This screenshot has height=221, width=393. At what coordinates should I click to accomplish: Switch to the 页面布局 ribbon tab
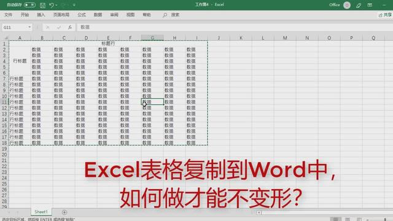[x=61, y=15]
